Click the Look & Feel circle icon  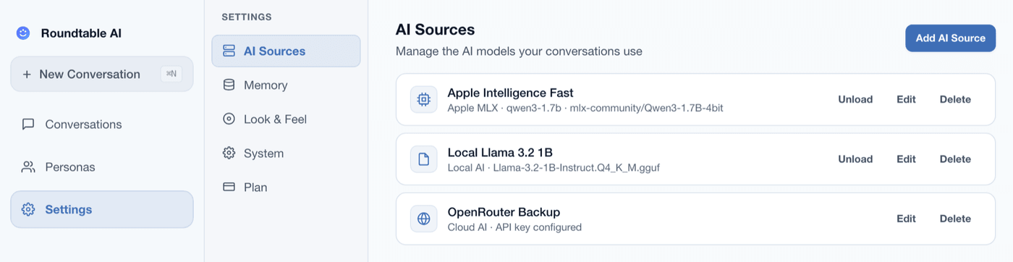pos(229,119)
